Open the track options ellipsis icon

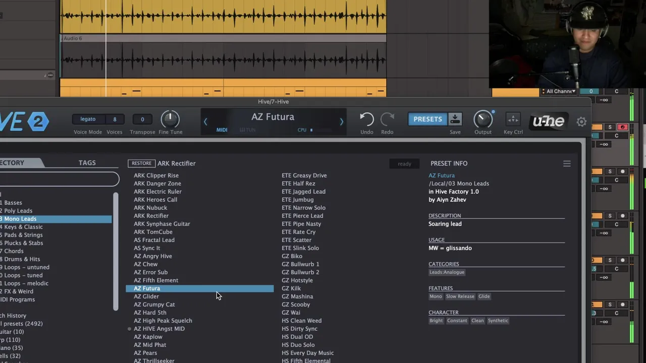click(x=50, y=75)
